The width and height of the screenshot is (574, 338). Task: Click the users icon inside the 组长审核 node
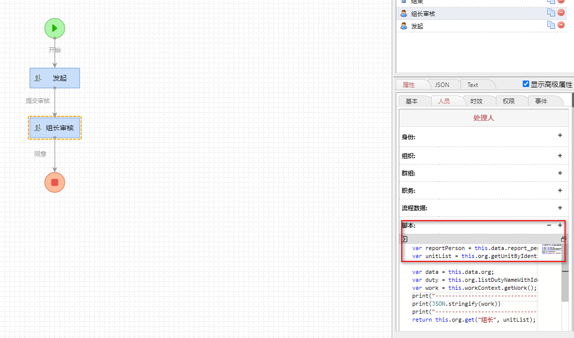pos(38,128)
